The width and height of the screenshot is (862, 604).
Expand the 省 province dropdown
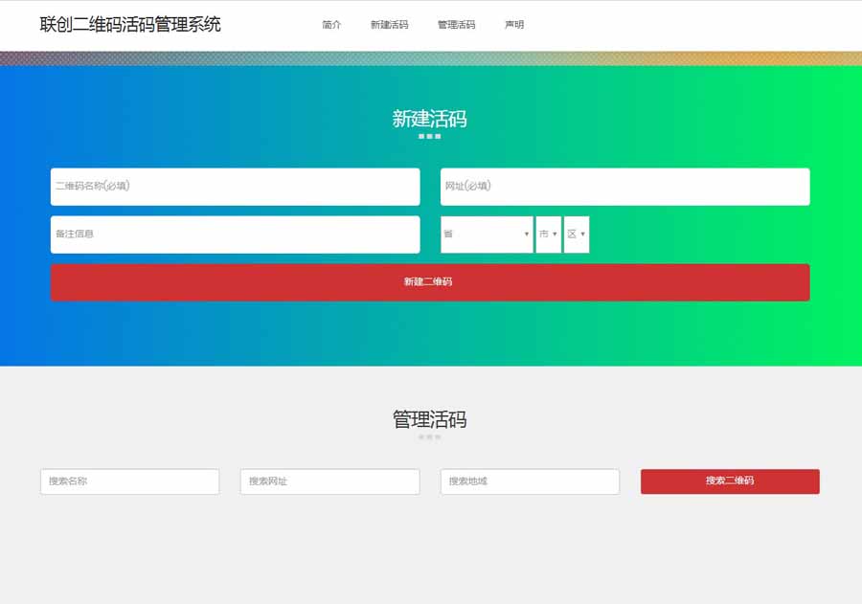pos(487,235)
